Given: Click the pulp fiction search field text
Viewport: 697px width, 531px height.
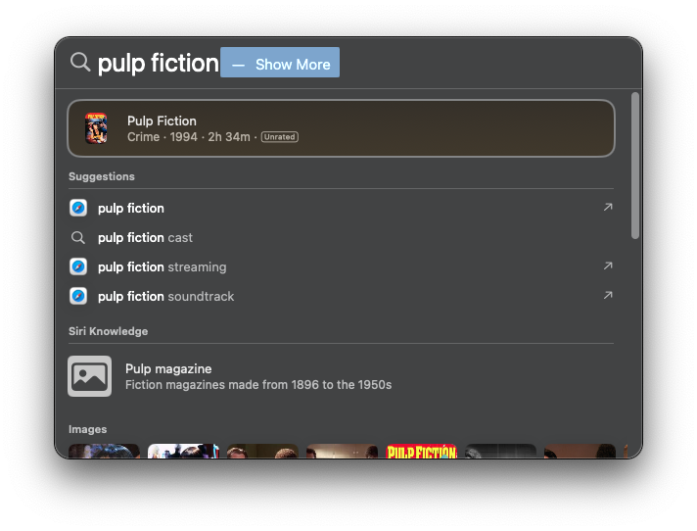Looking at the screenshot, I should pos(159,63).
